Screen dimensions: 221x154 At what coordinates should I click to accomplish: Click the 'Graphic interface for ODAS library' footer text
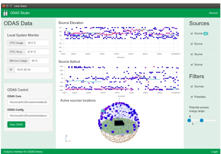click(23, 152)
